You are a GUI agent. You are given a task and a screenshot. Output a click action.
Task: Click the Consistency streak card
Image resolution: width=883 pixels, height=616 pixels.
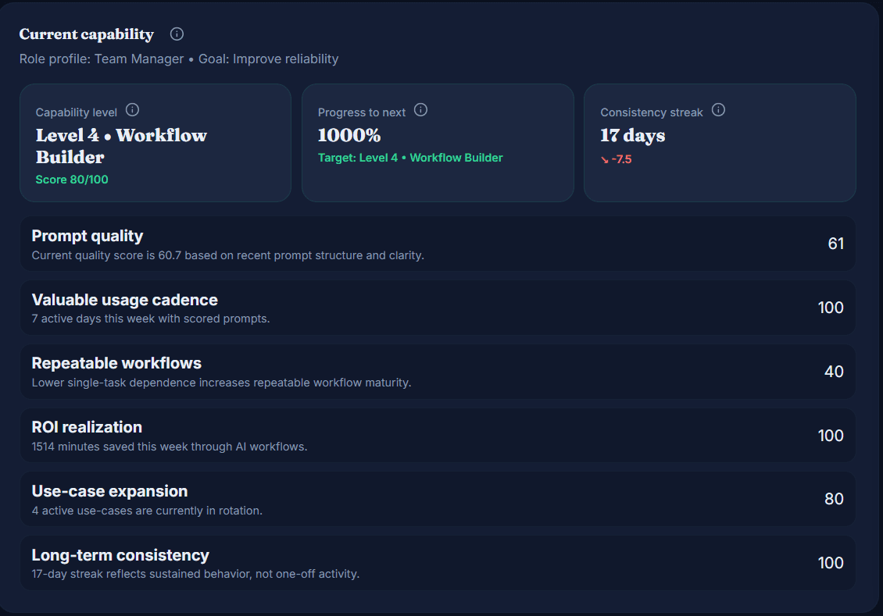click(x=719, y=143)
